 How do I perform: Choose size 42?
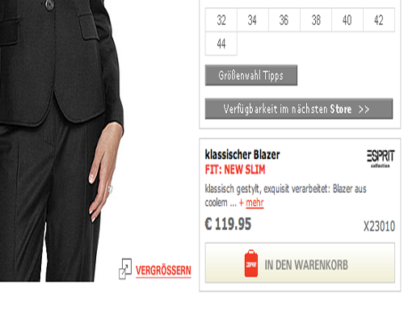point(379,20)
